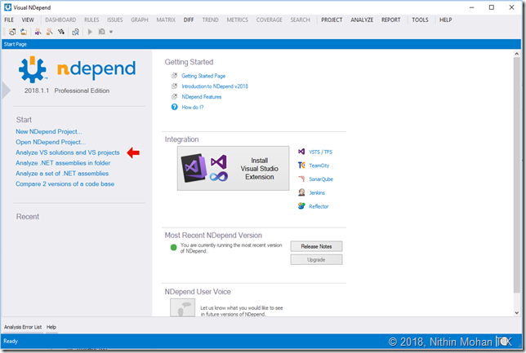526x353 pixels.
Task: Click the VSTS / TFS integration icon
Action: point(302,152)
